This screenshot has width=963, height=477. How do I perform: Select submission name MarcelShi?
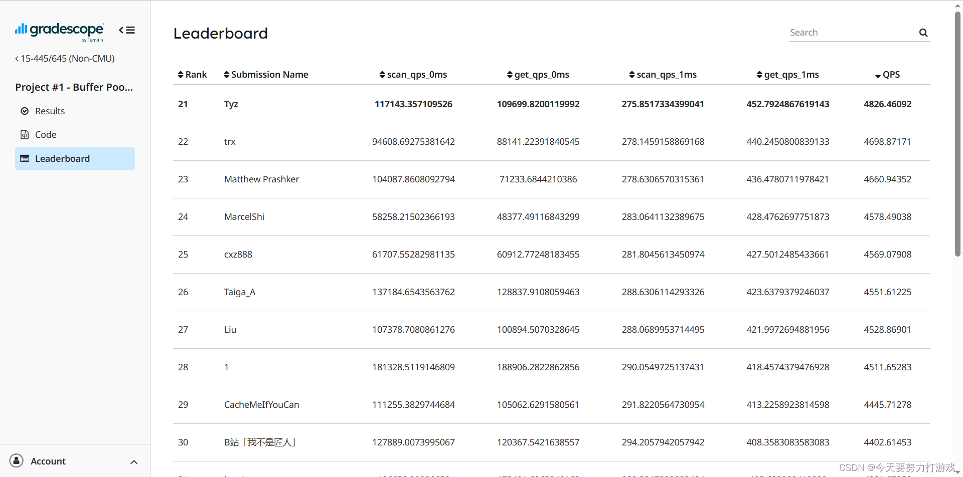click(244, 217)
